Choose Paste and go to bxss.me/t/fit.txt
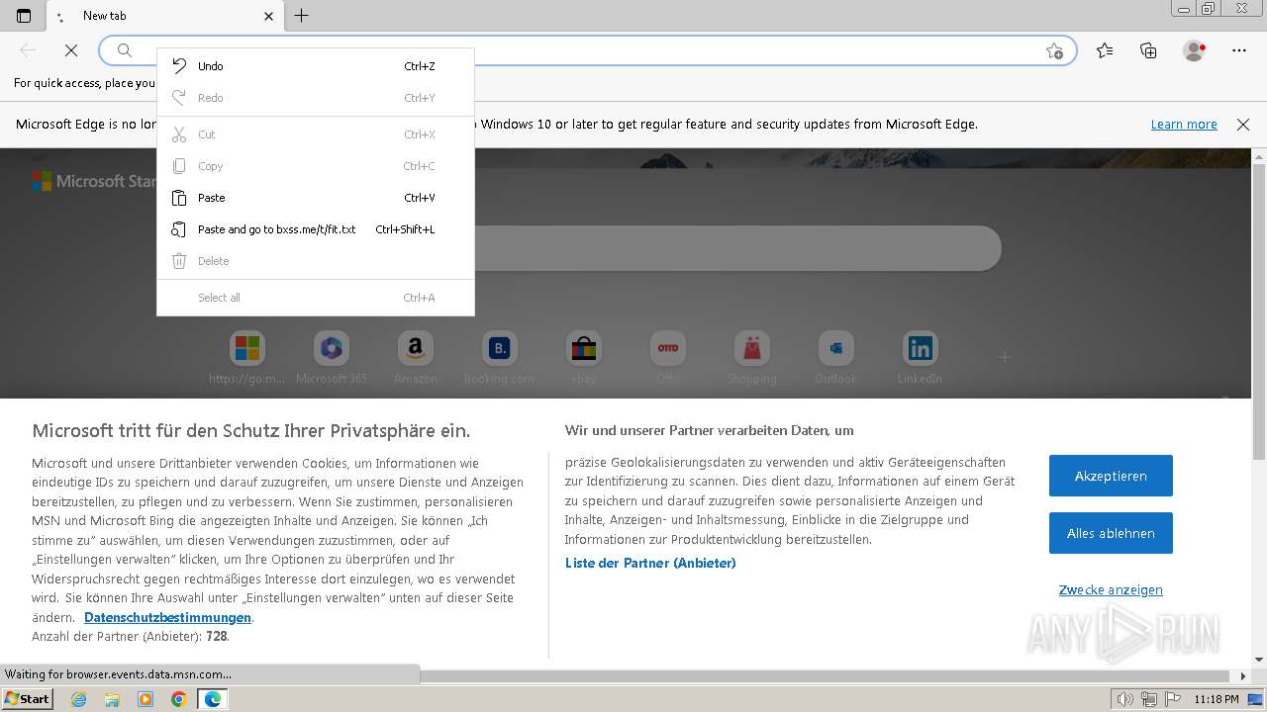Screen dimensions: 1267x712 316,229
